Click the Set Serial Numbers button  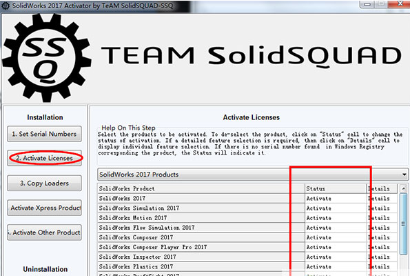tap(44, 134)
